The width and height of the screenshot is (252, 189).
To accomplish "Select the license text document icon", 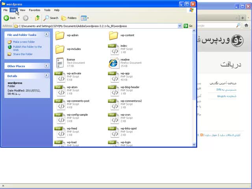I will 60,63.
